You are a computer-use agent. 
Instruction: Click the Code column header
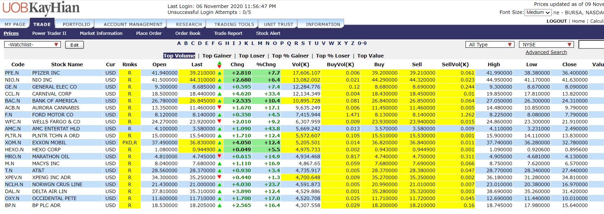click(18, 64)
